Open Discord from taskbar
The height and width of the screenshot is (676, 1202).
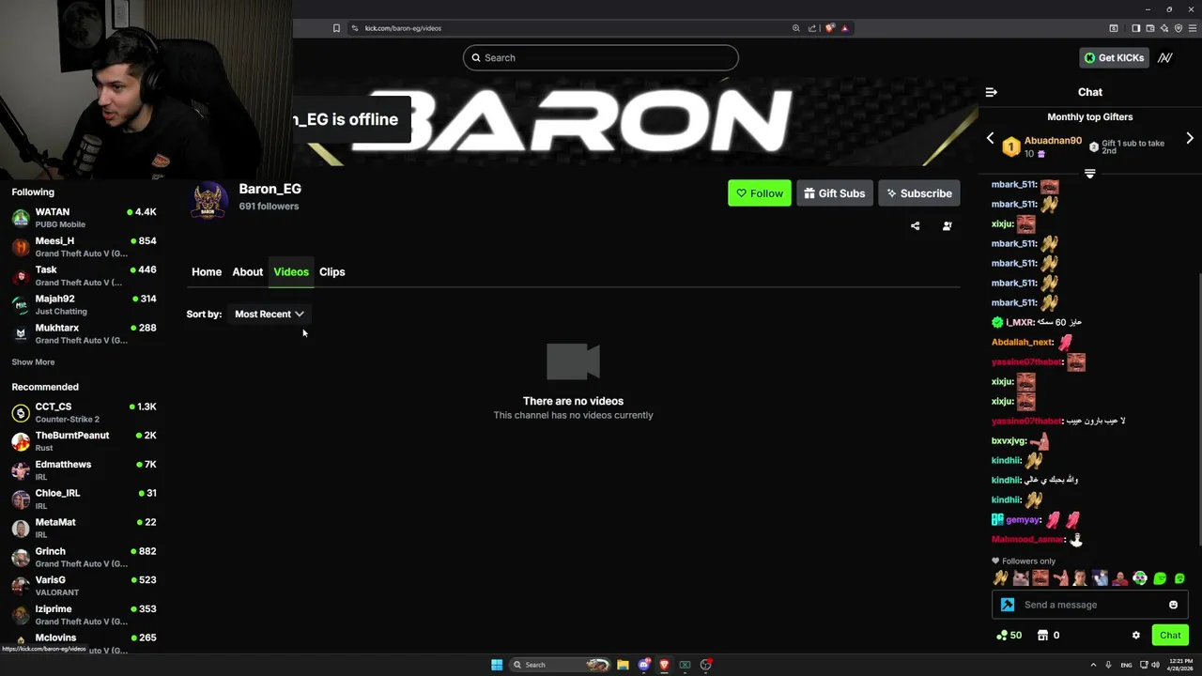click(644, 665)
